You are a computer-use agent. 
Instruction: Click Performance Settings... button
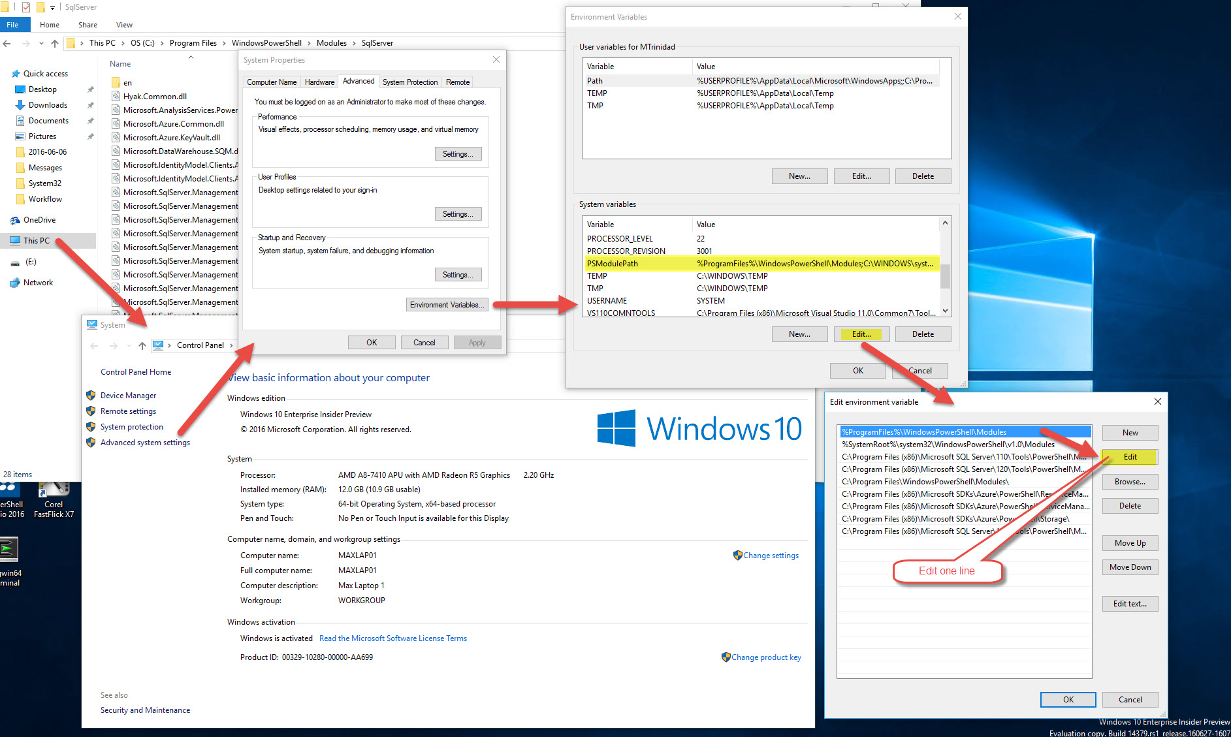458,154
